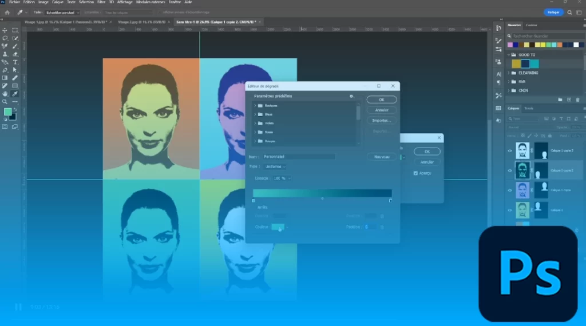This screenshot has height=326, width=586.
Task: Click the Importer... button
Action: coord(382,121)
